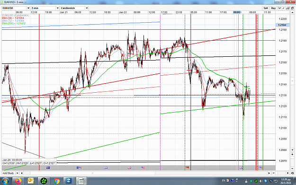Viewport: 296px width, 185px height.
Task: Click the help question mark tray icon
Action: click(x=233, y=180)
